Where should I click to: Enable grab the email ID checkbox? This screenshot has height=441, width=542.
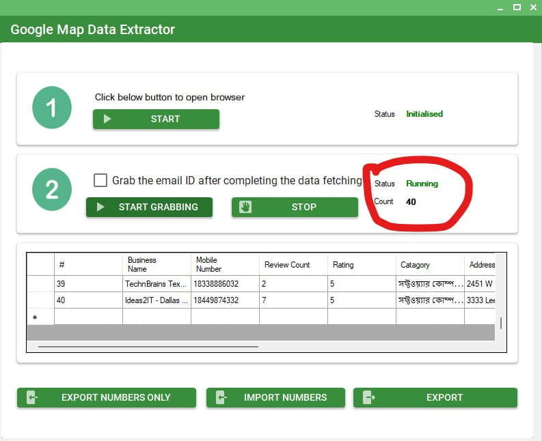tap(100, 180)
